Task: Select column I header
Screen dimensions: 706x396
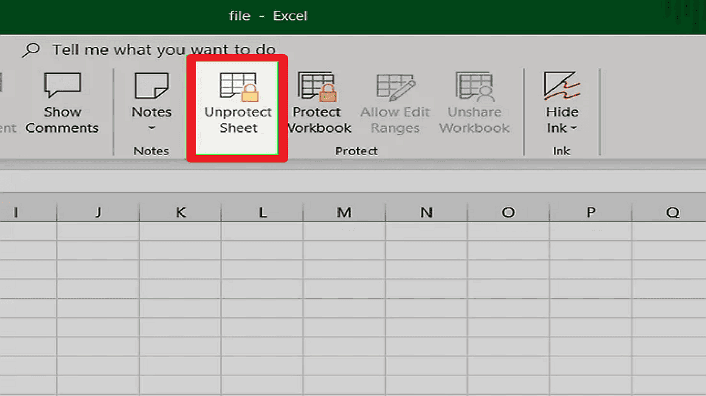Action: click(28, 212)
